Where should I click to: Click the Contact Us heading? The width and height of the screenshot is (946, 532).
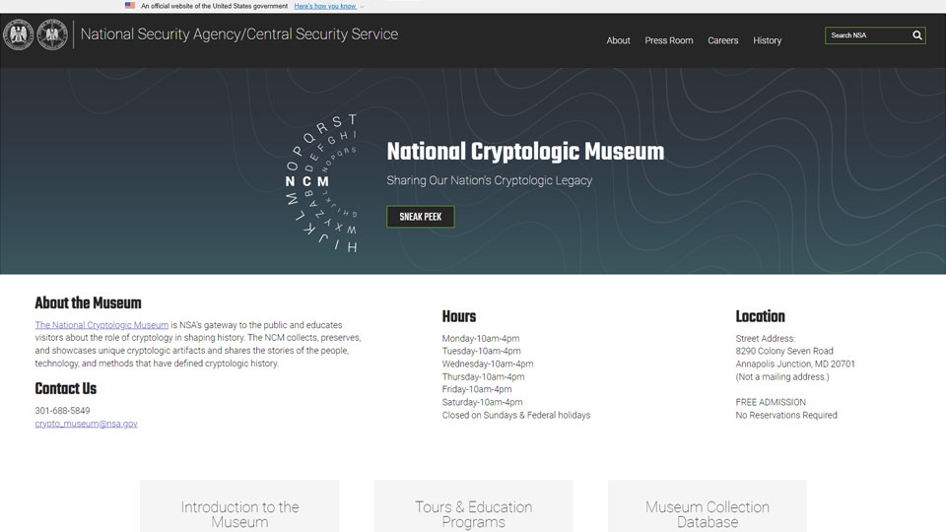click(66, 388)
